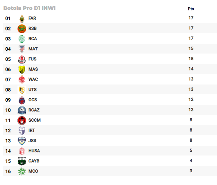Click the orange RSB team logo

click(22, 29)
